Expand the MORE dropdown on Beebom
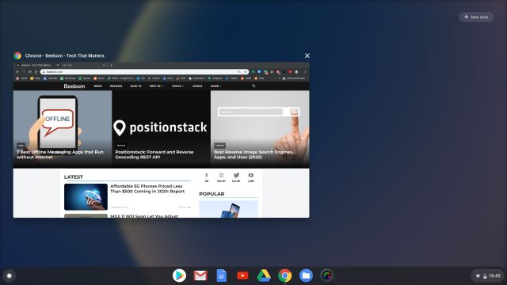 click(x=215, y=86)
